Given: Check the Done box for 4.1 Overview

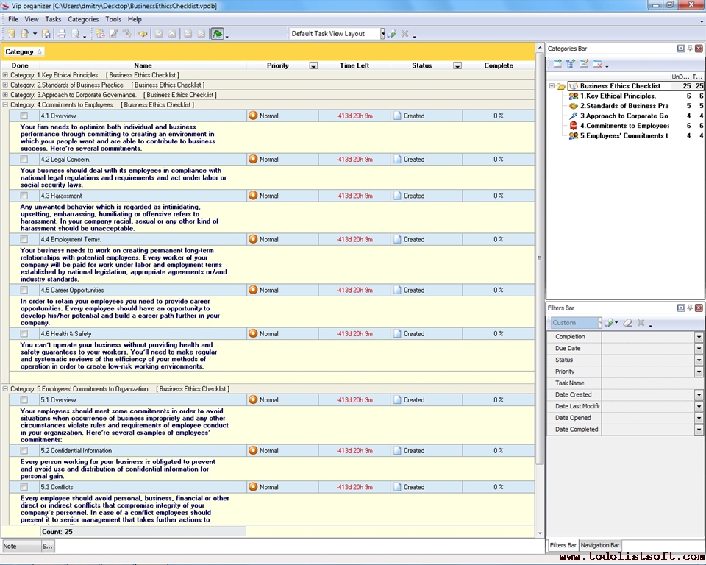Looking at the screenshot, I should (24, 116).
